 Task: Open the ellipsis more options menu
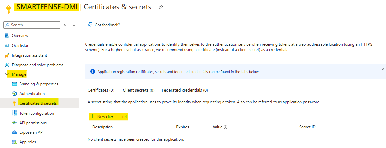pyautogui.click(x=170, y=7)
